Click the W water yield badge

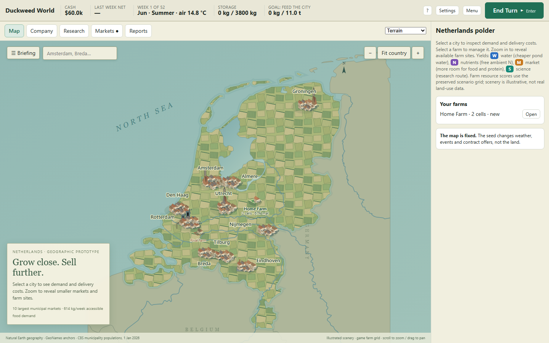point(494,56)
